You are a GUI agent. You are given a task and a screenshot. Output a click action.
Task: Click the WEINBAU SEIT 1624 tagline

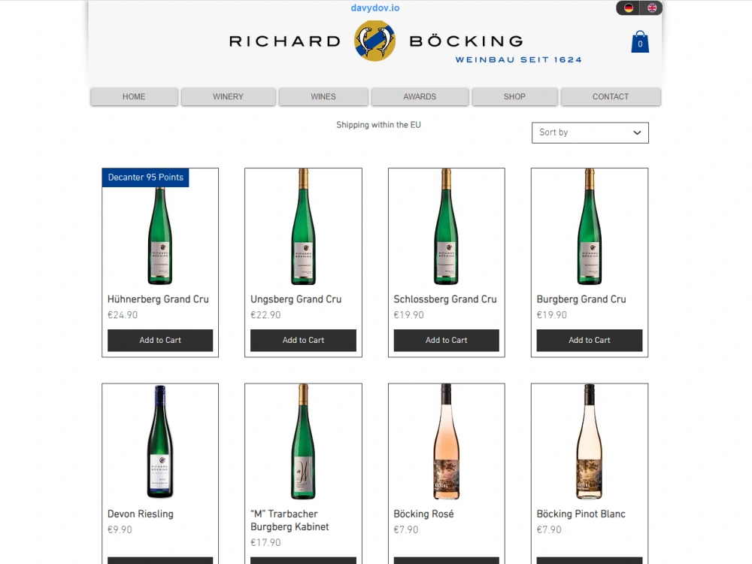point(518,59)
